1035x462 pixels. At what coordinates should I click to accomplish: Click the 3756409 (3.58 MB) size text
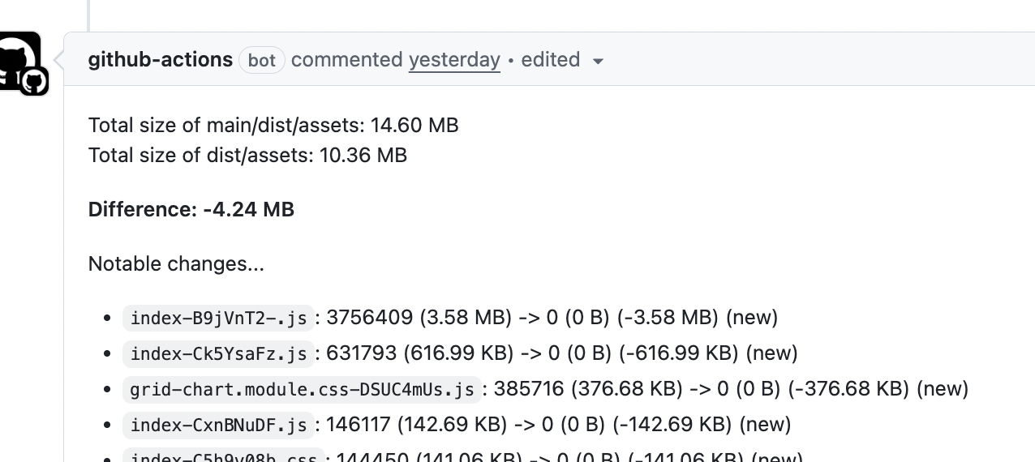point(419,318)
